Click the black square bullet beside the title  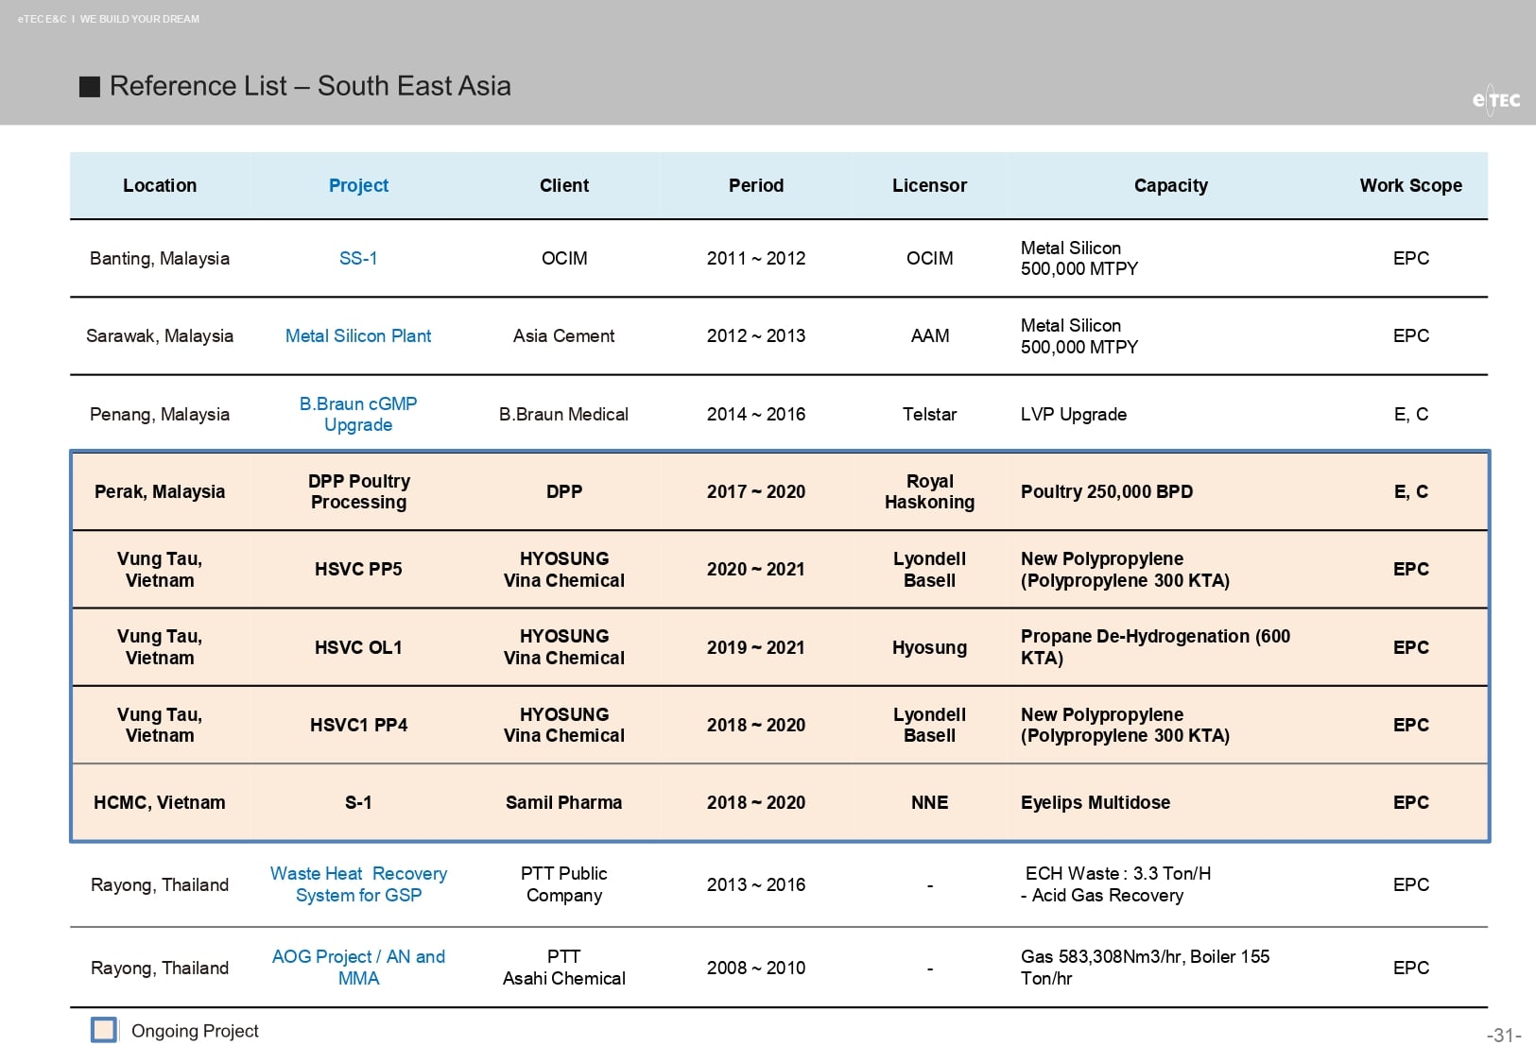pyautogui.click(x=90, y=87)
